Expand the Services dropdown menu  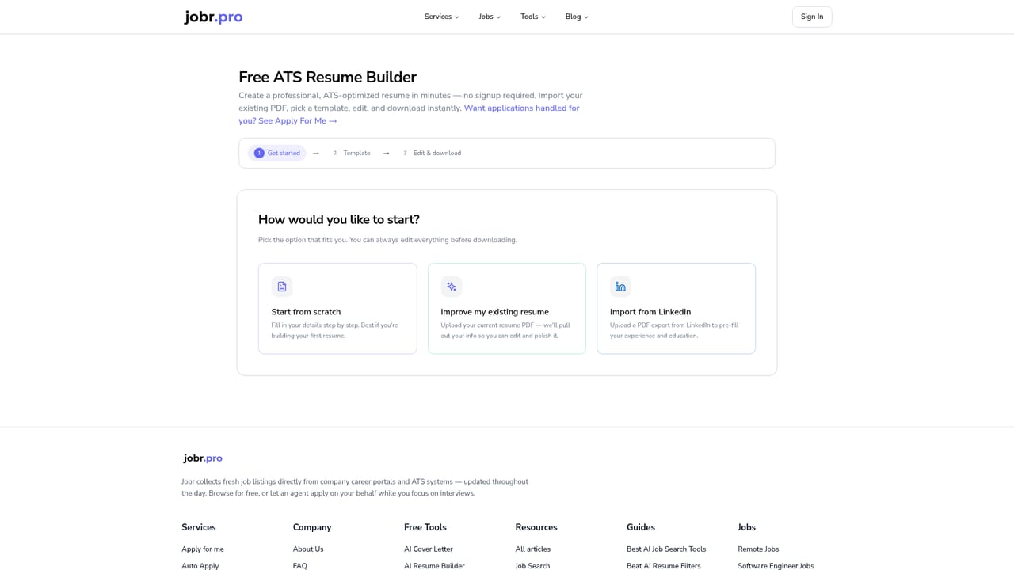(x=441, y=17)
